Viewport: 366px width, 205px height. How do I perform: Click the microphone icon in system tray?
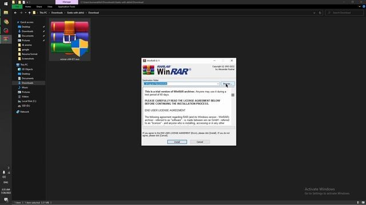(4, 173)
